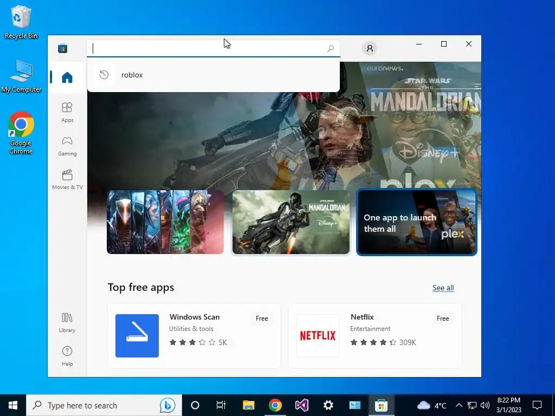
Task: Click the Free button on Netflix
Action: 442,318
